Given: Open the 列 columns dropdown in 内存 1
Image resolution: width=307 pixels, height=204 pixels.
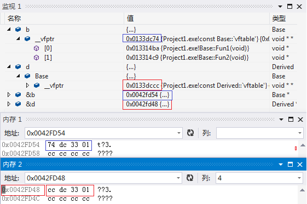Looking at the screenshot, I should pos(300,133).
